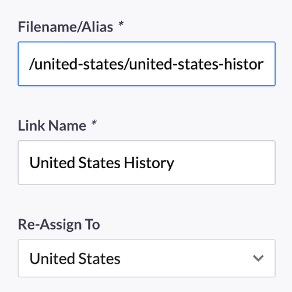The width and height of the screenshot is (292, 292).
Task: Place cursor in the '/united-states/united-states-histor' path text
Action: click(146, 64)
